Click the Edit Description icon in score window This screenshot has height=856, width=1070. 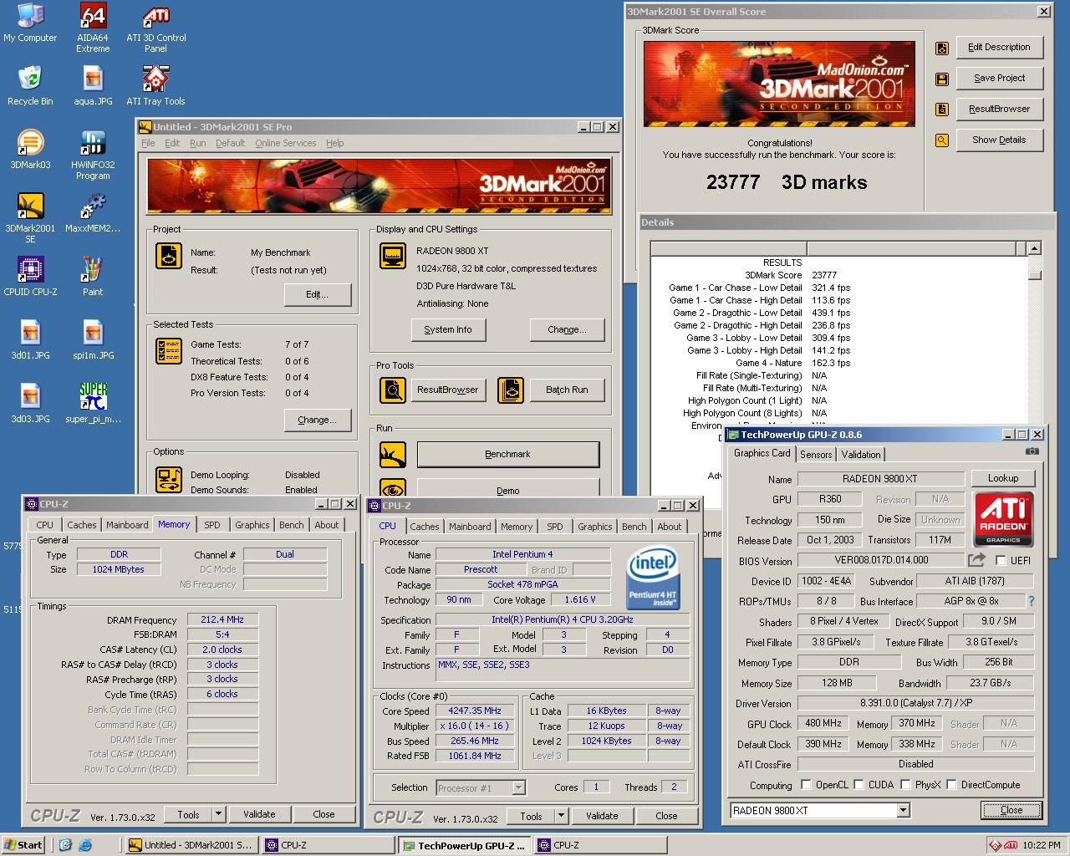point(942,48)
